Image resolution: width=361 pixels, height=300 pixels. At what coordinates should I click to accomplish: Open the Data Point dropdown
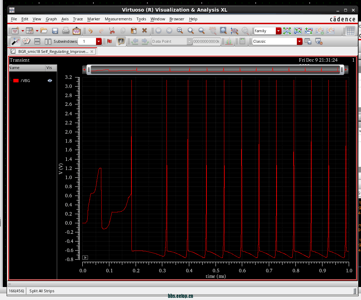(189, 41)
